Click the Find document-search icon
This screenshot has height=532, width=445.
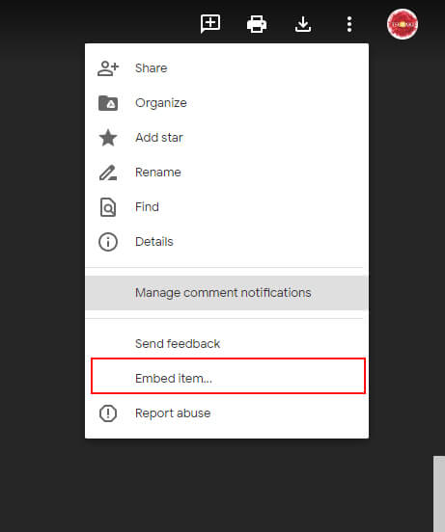[x=108, y=207]
